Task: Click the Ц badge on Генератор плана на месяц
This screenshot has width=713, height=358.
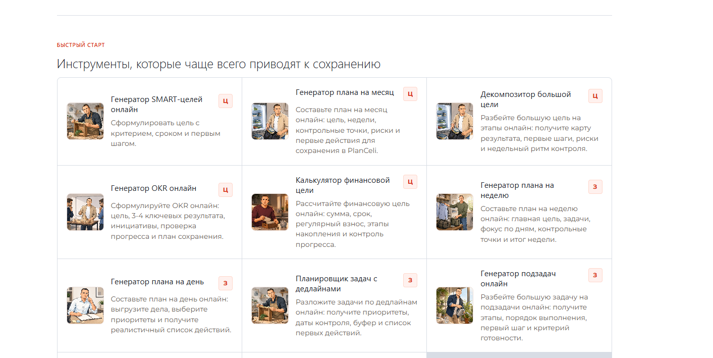Action: pyautogui.click(x=410, y=94)
